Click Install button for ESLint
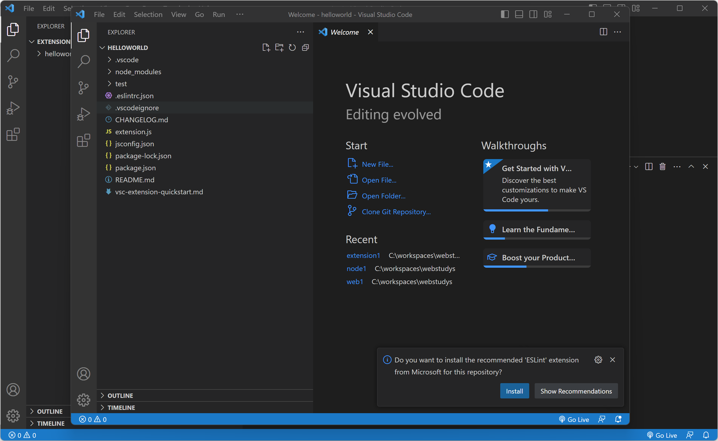Viewport: 718px width, 441px height. pyautogui.click(x=514, y=391)
